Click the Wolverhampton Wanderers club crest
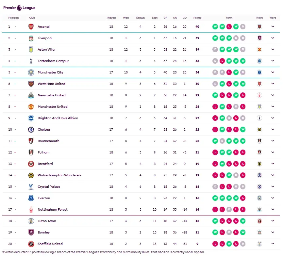The width and height of the screenshot is (283, 257). click(x=31, y=175)
